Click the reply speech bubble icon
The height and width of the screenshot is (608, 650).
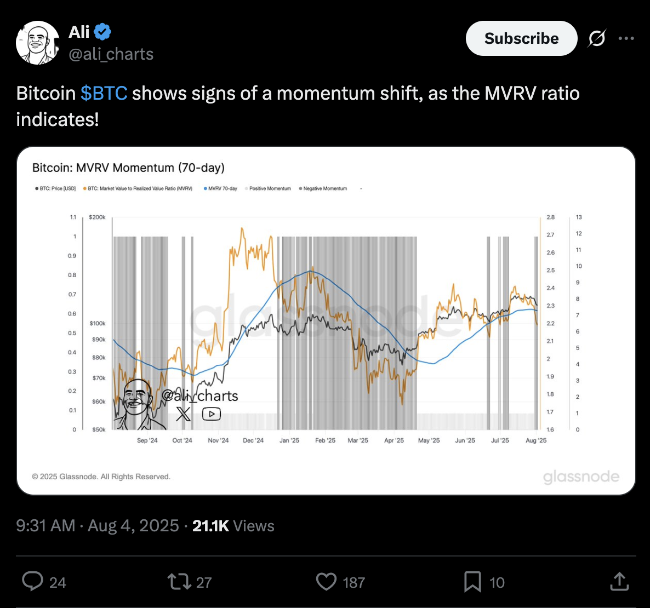pos(32,581)
